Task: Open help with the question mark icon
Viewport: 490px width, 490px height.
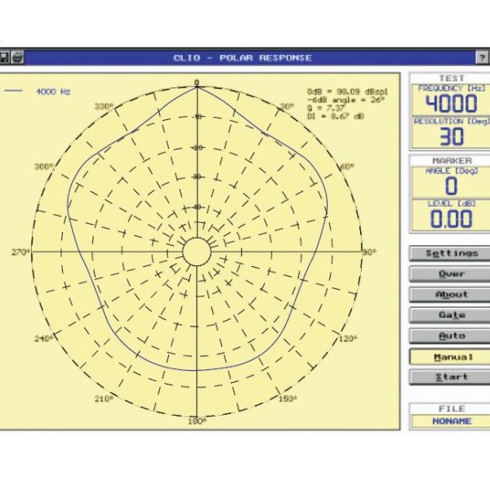Action: [483, 58]
